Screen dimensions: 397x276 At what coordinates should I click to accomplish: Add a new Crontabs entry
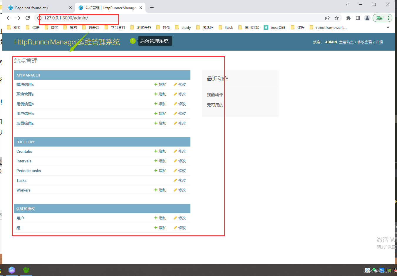(x=160, y=151)
